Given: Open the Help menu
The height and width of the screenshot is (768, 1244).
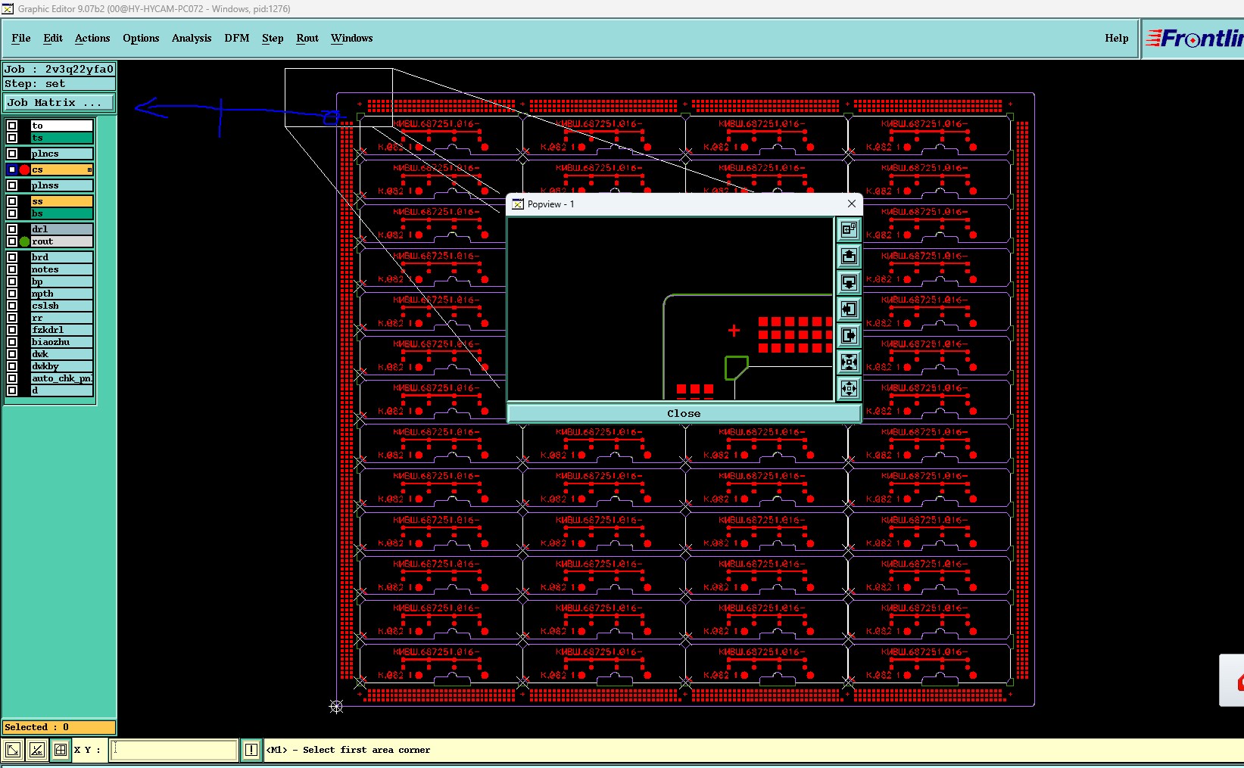Looking at the screenshot, I should pos(1116,38).
